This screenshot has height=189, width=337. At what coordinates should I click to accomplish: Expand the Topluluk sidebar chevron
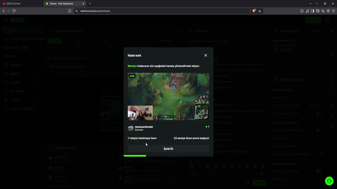click(39, 100)
